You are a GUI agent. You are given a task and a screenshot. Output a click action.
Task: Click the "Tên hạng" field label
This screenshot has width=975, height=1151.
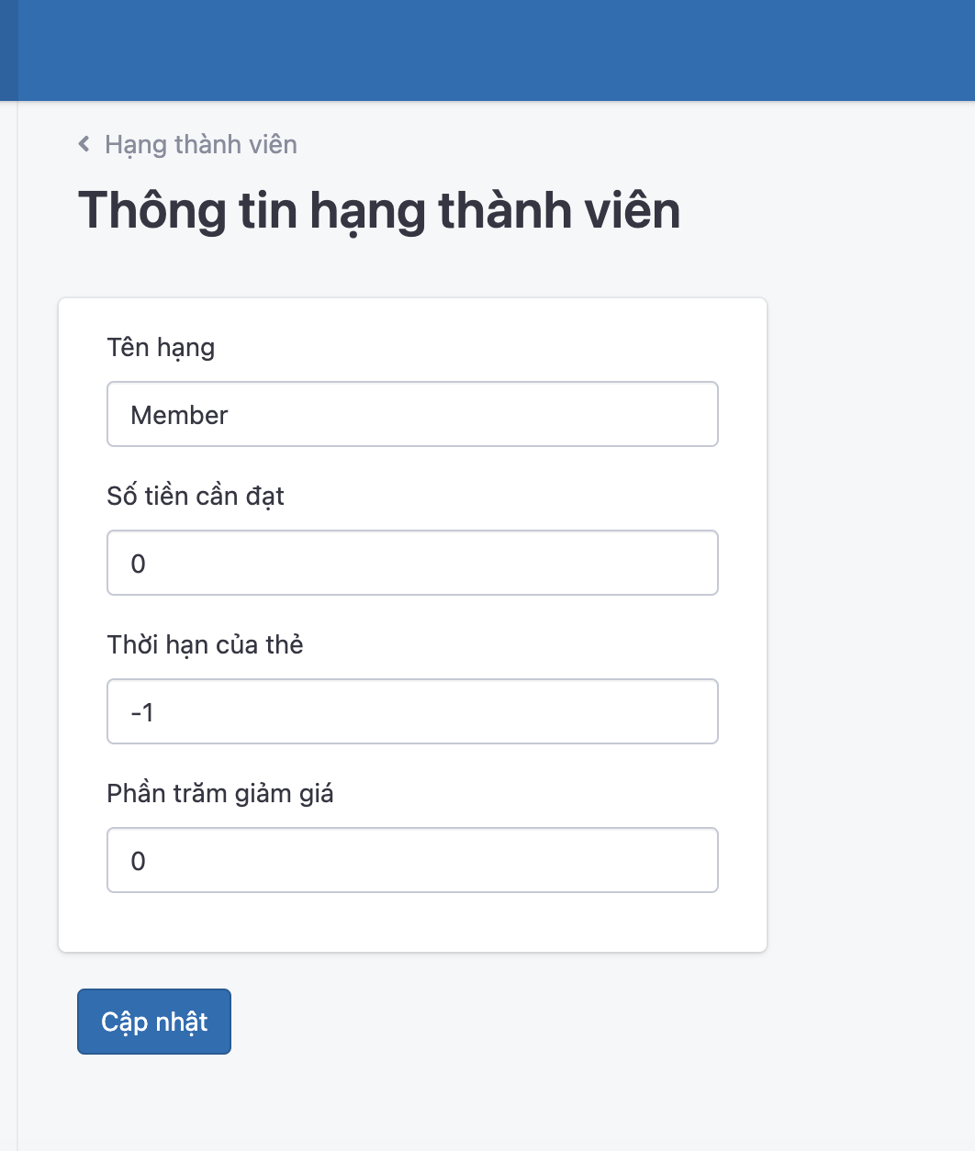(x=161, y=347)
